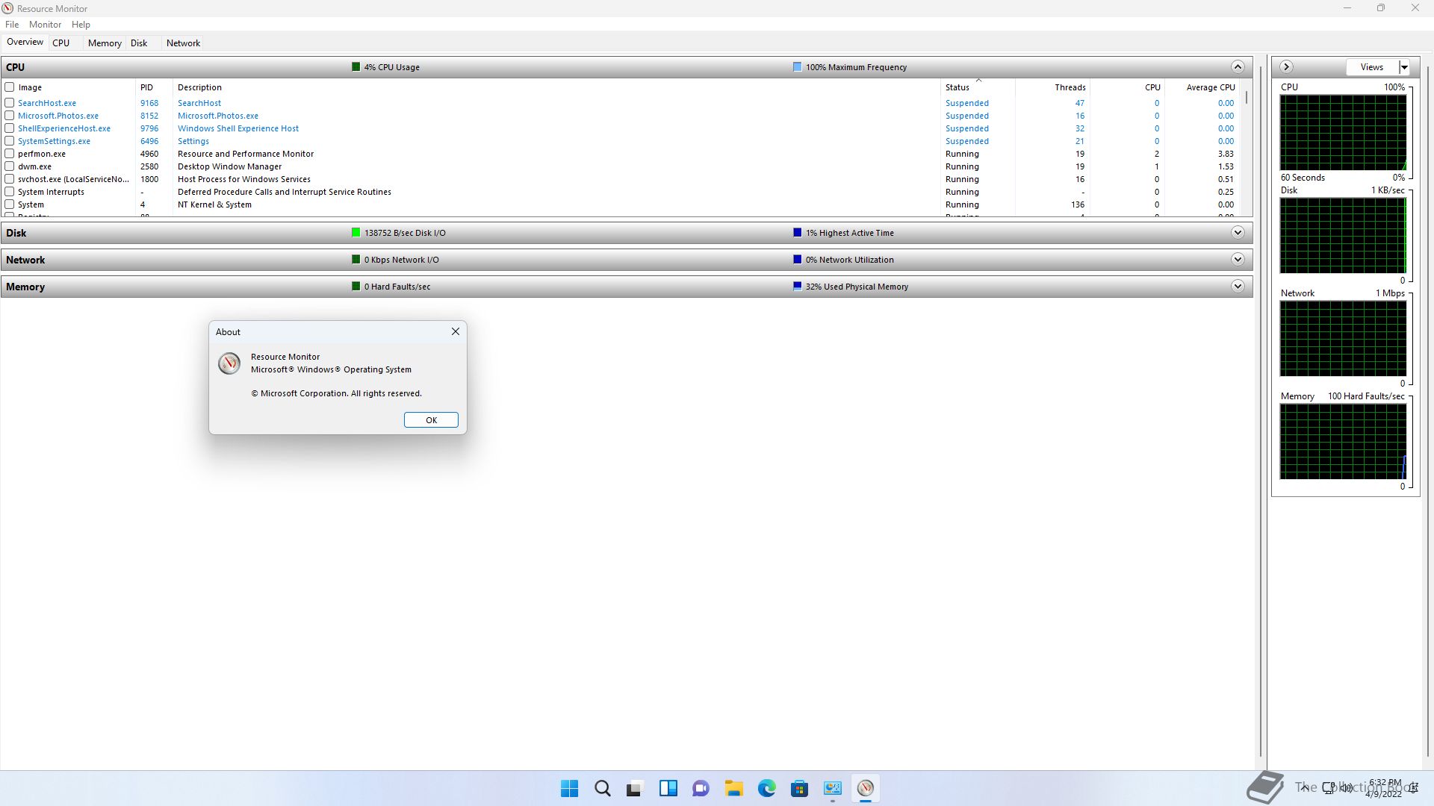The image size is (1434, 806).
Task: Click 'Desktop Window Manager' description
Action: point(229,166)
